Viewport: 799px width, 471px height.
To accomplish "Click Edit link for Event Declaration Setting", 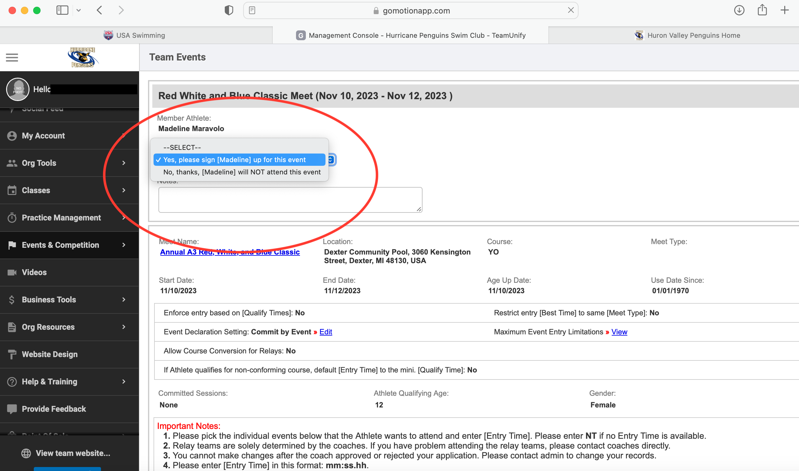I will click(325, 332).
